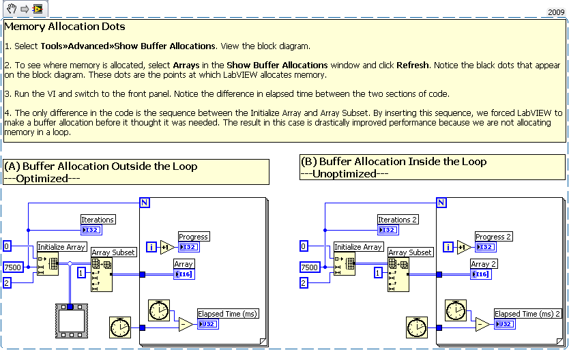
Task: Select Initialize Array node in section A
Action: (48, 263)
